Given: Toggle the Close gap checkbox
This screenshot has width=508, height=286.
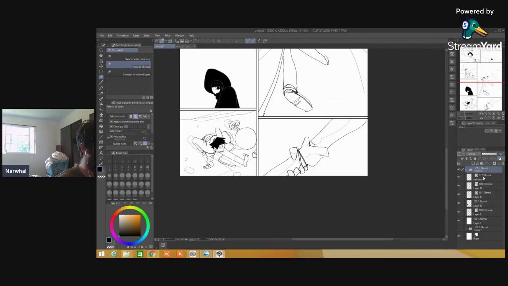Looking at the screenshot, I should (x=111, y=126).
